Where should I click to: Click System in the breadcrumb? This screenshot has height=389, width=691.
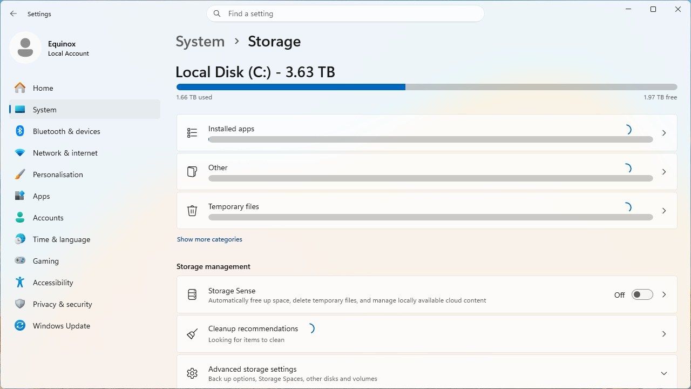click(x=200, y=42)
